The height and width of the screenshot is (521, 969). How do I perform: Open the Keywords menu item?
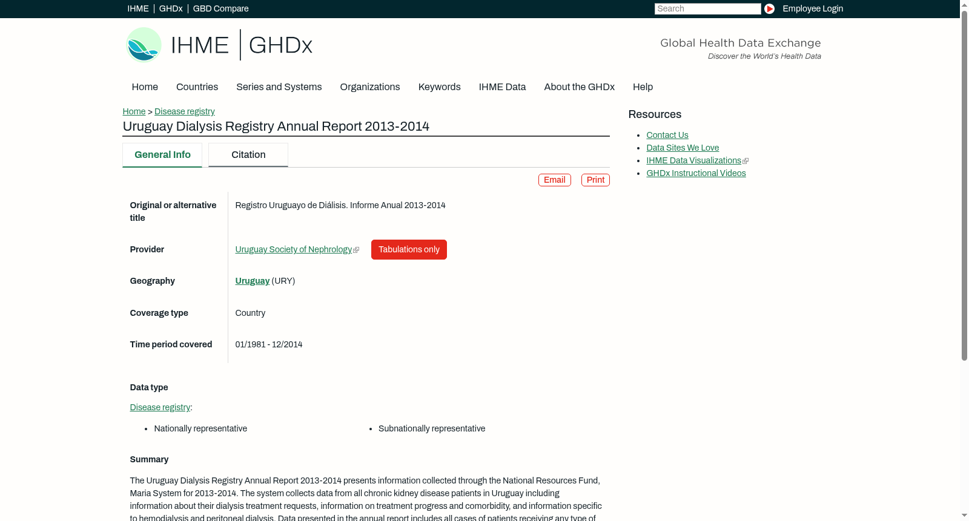[439, 87]
